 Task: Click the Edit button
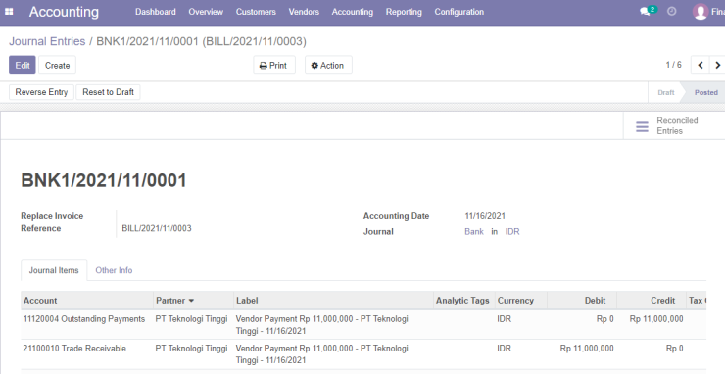pos(23,66)
